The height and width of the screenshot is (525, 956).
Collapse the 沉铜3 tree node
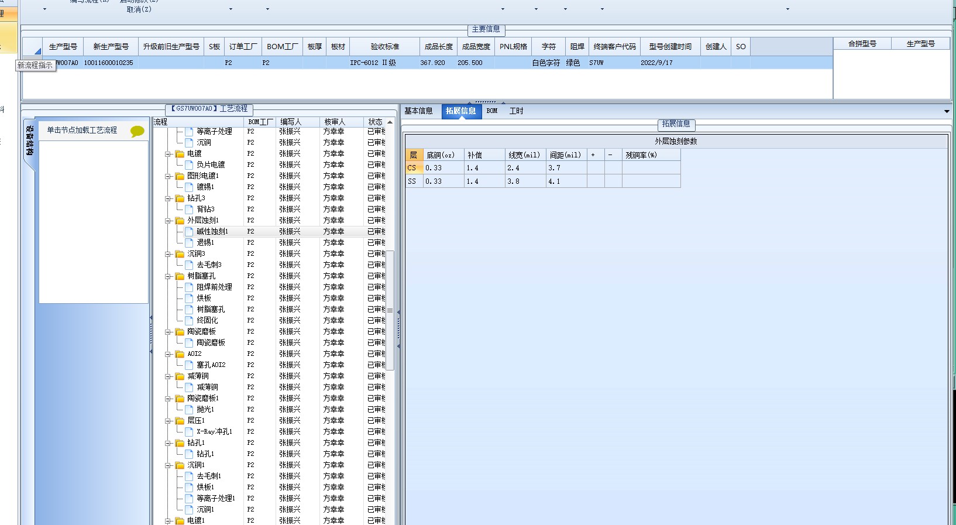(x=168, y=254)
